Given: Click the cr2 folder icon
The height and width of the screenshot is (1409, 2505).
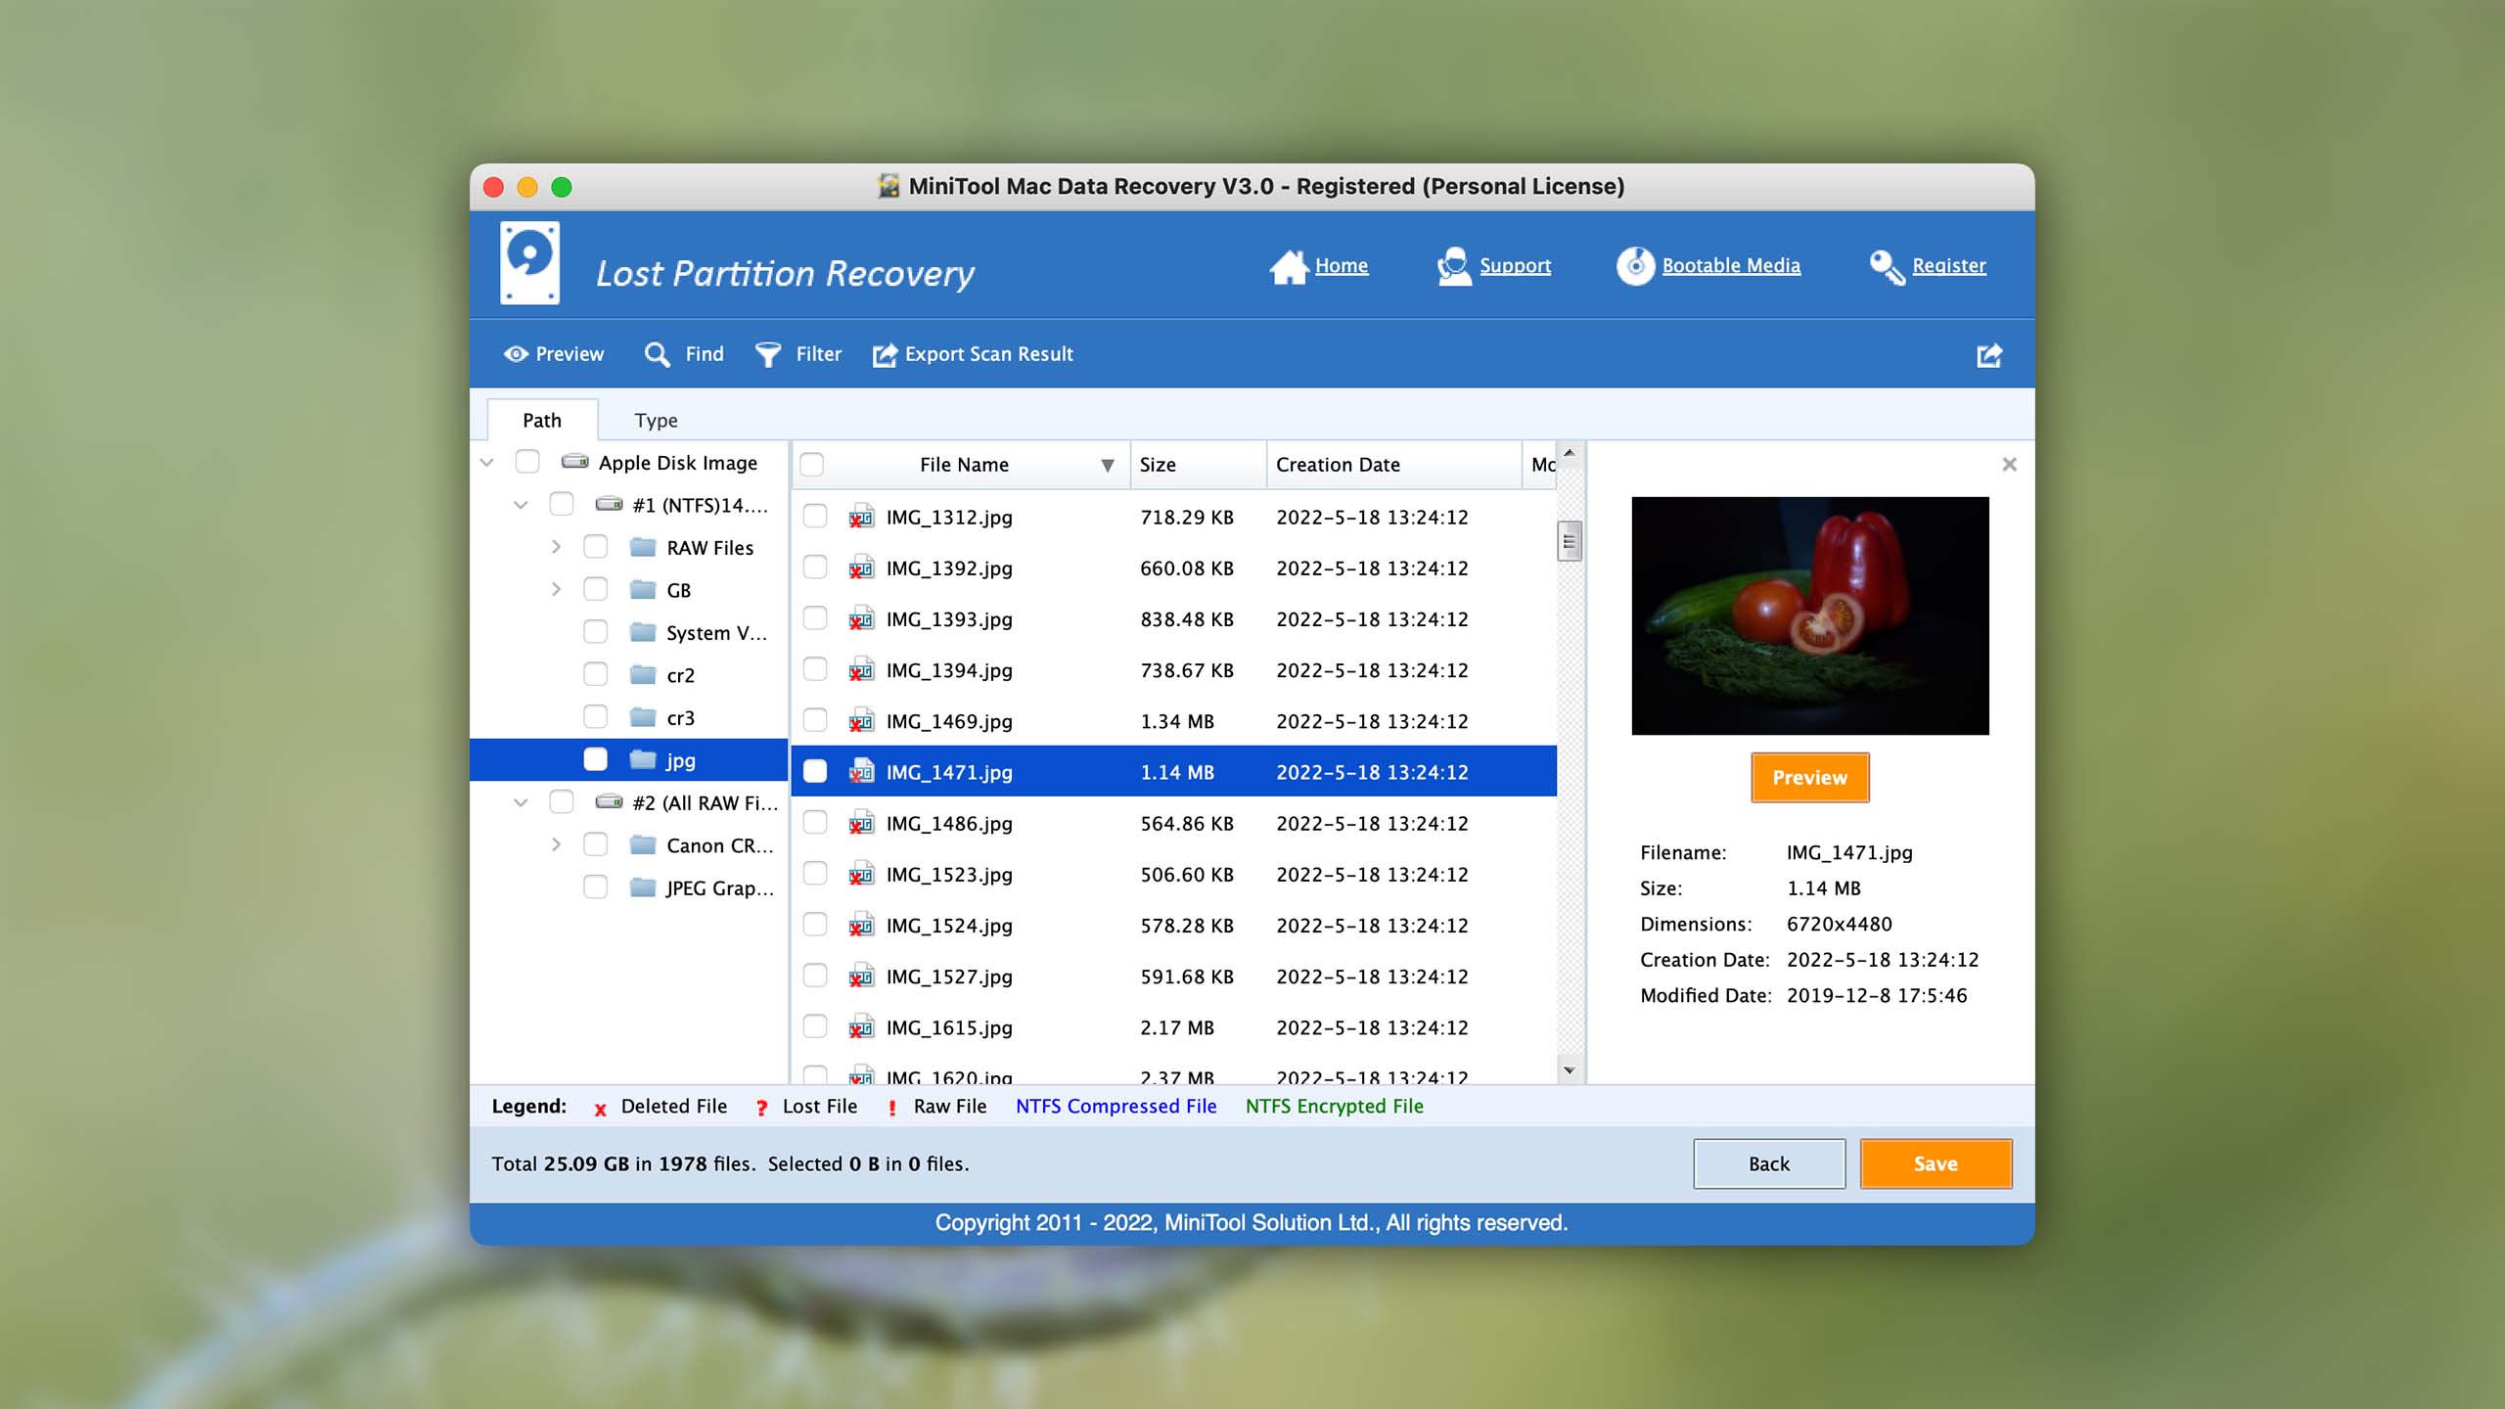Looking at the screenshot, I should click(x=643, y=675).
